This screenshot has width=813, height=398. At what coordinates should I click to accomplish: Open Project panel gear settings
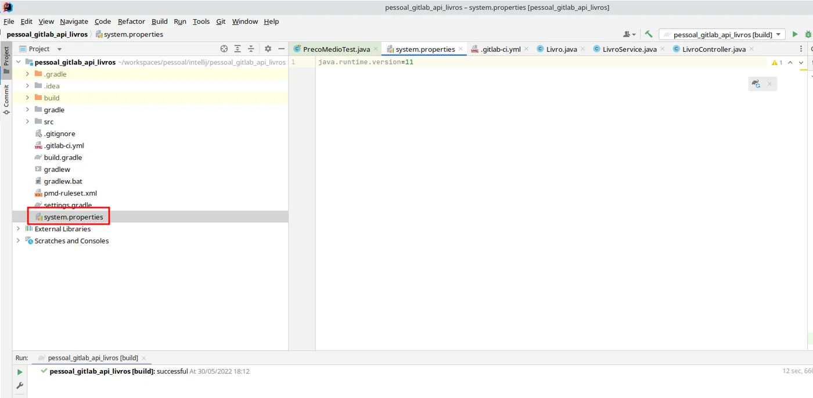(x=268, y=49)
